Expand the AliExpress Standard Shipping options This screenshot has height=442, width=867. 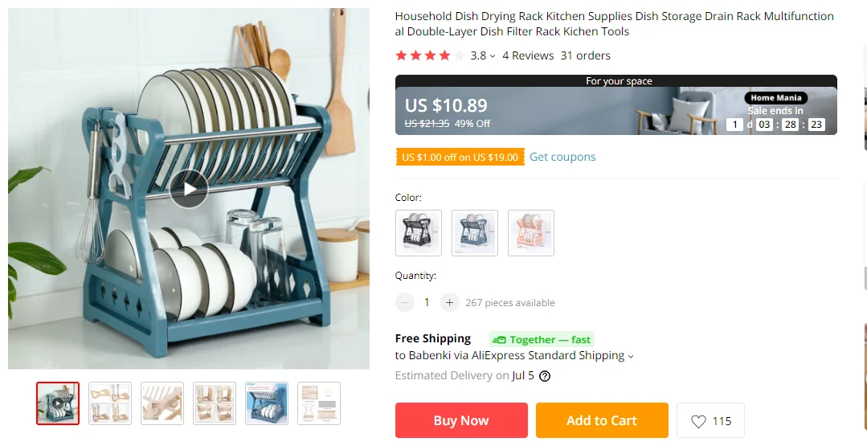coord(631,356)
